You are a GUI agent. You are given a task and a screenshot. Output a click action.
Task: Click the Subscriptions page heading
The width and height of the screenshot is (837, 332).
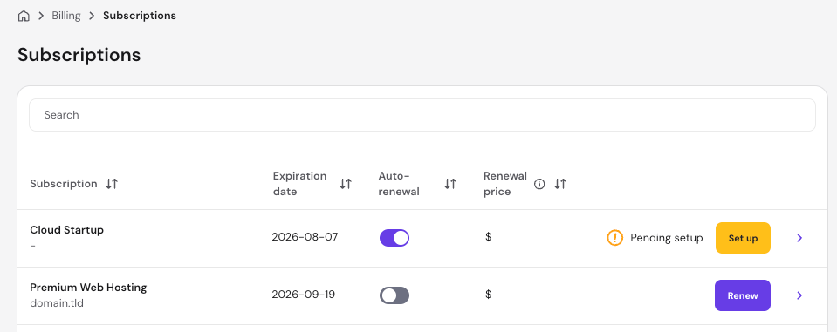(x=79, y=55)
